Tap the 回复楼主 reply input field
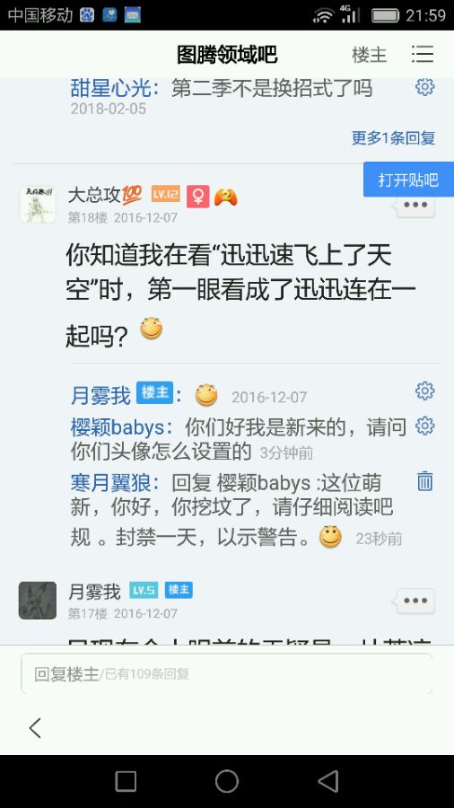Image resolution: width=454 pixels, height=808 pixels. click(226, 674)
